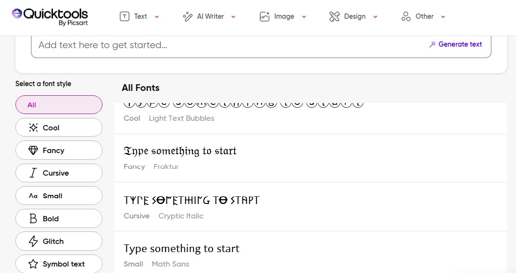Click the Generate text link
The width and height of the screenshot is (521, 280).
(460, 44)
